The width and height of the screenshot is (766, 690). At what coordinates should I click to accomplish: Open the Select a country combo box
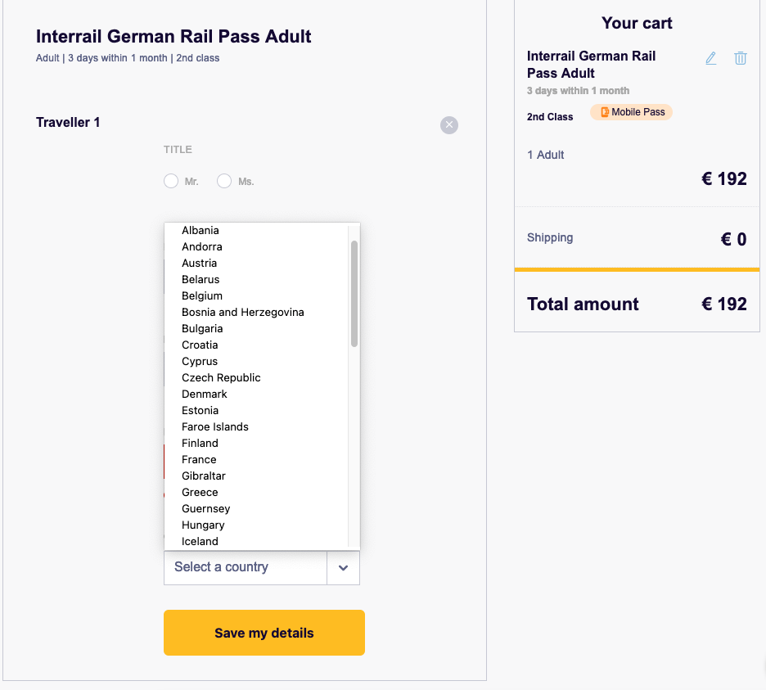262,568
